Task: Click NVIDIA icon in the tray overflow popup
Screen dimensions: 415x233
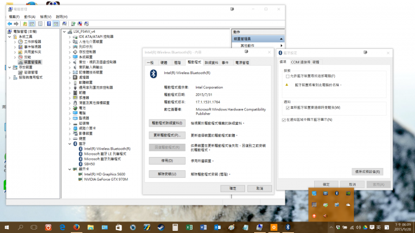Action: coord(348,193)
